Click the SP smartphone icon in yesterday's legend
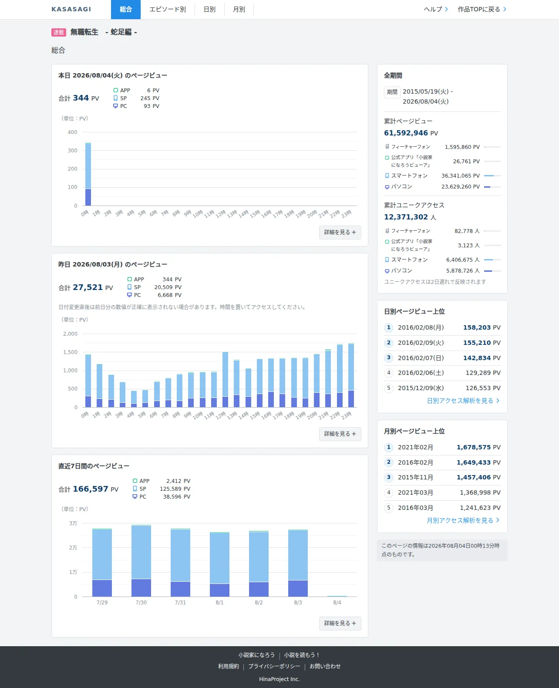559x688 pixels. (129, 287)
